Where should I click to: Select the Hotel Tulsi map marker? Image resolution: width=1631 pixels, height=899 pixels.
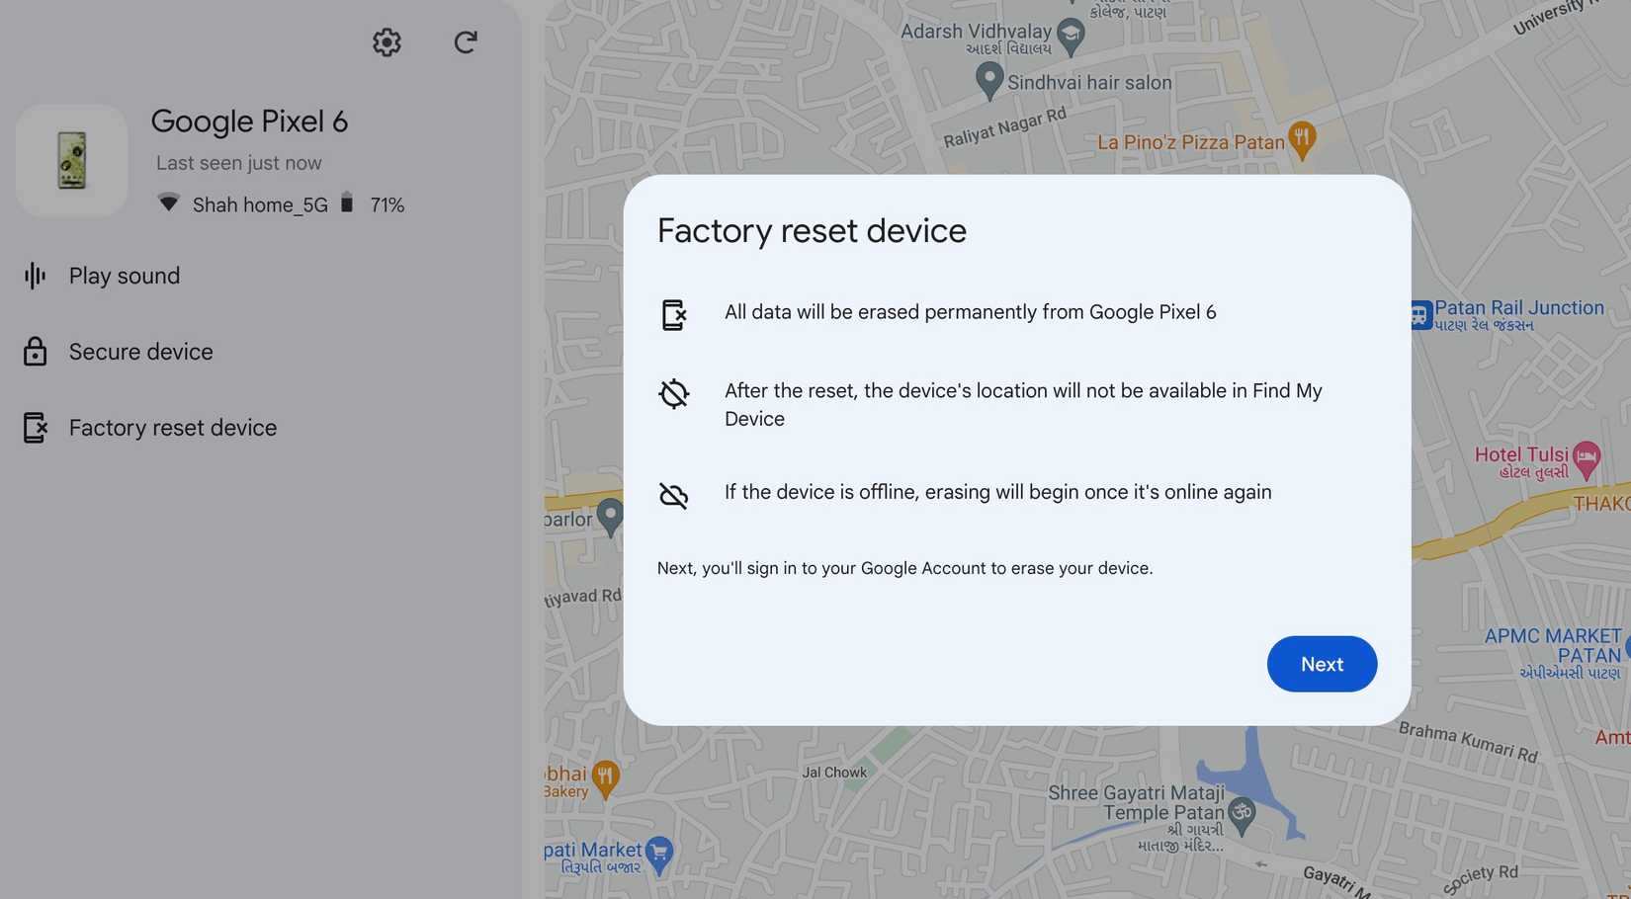point(1587,456)
